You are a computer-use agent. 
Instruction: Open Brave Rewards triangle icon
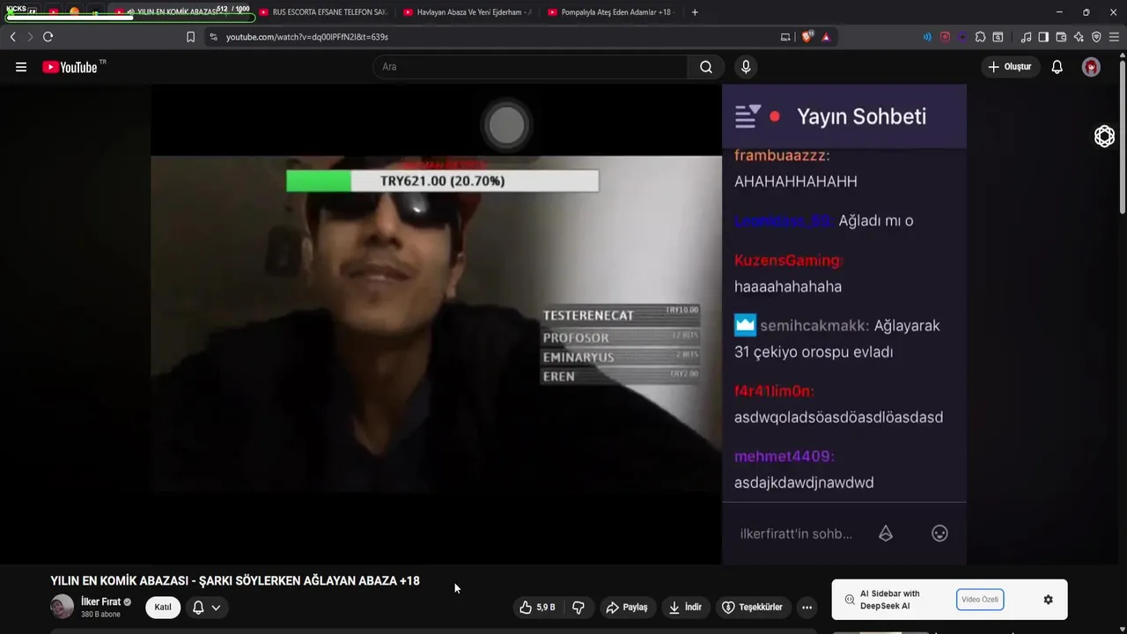click(x=826, y=37)
